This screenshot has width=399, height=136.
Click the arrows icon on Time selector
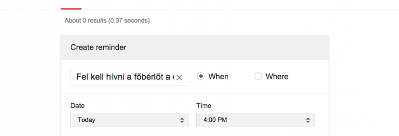[308, 120]
